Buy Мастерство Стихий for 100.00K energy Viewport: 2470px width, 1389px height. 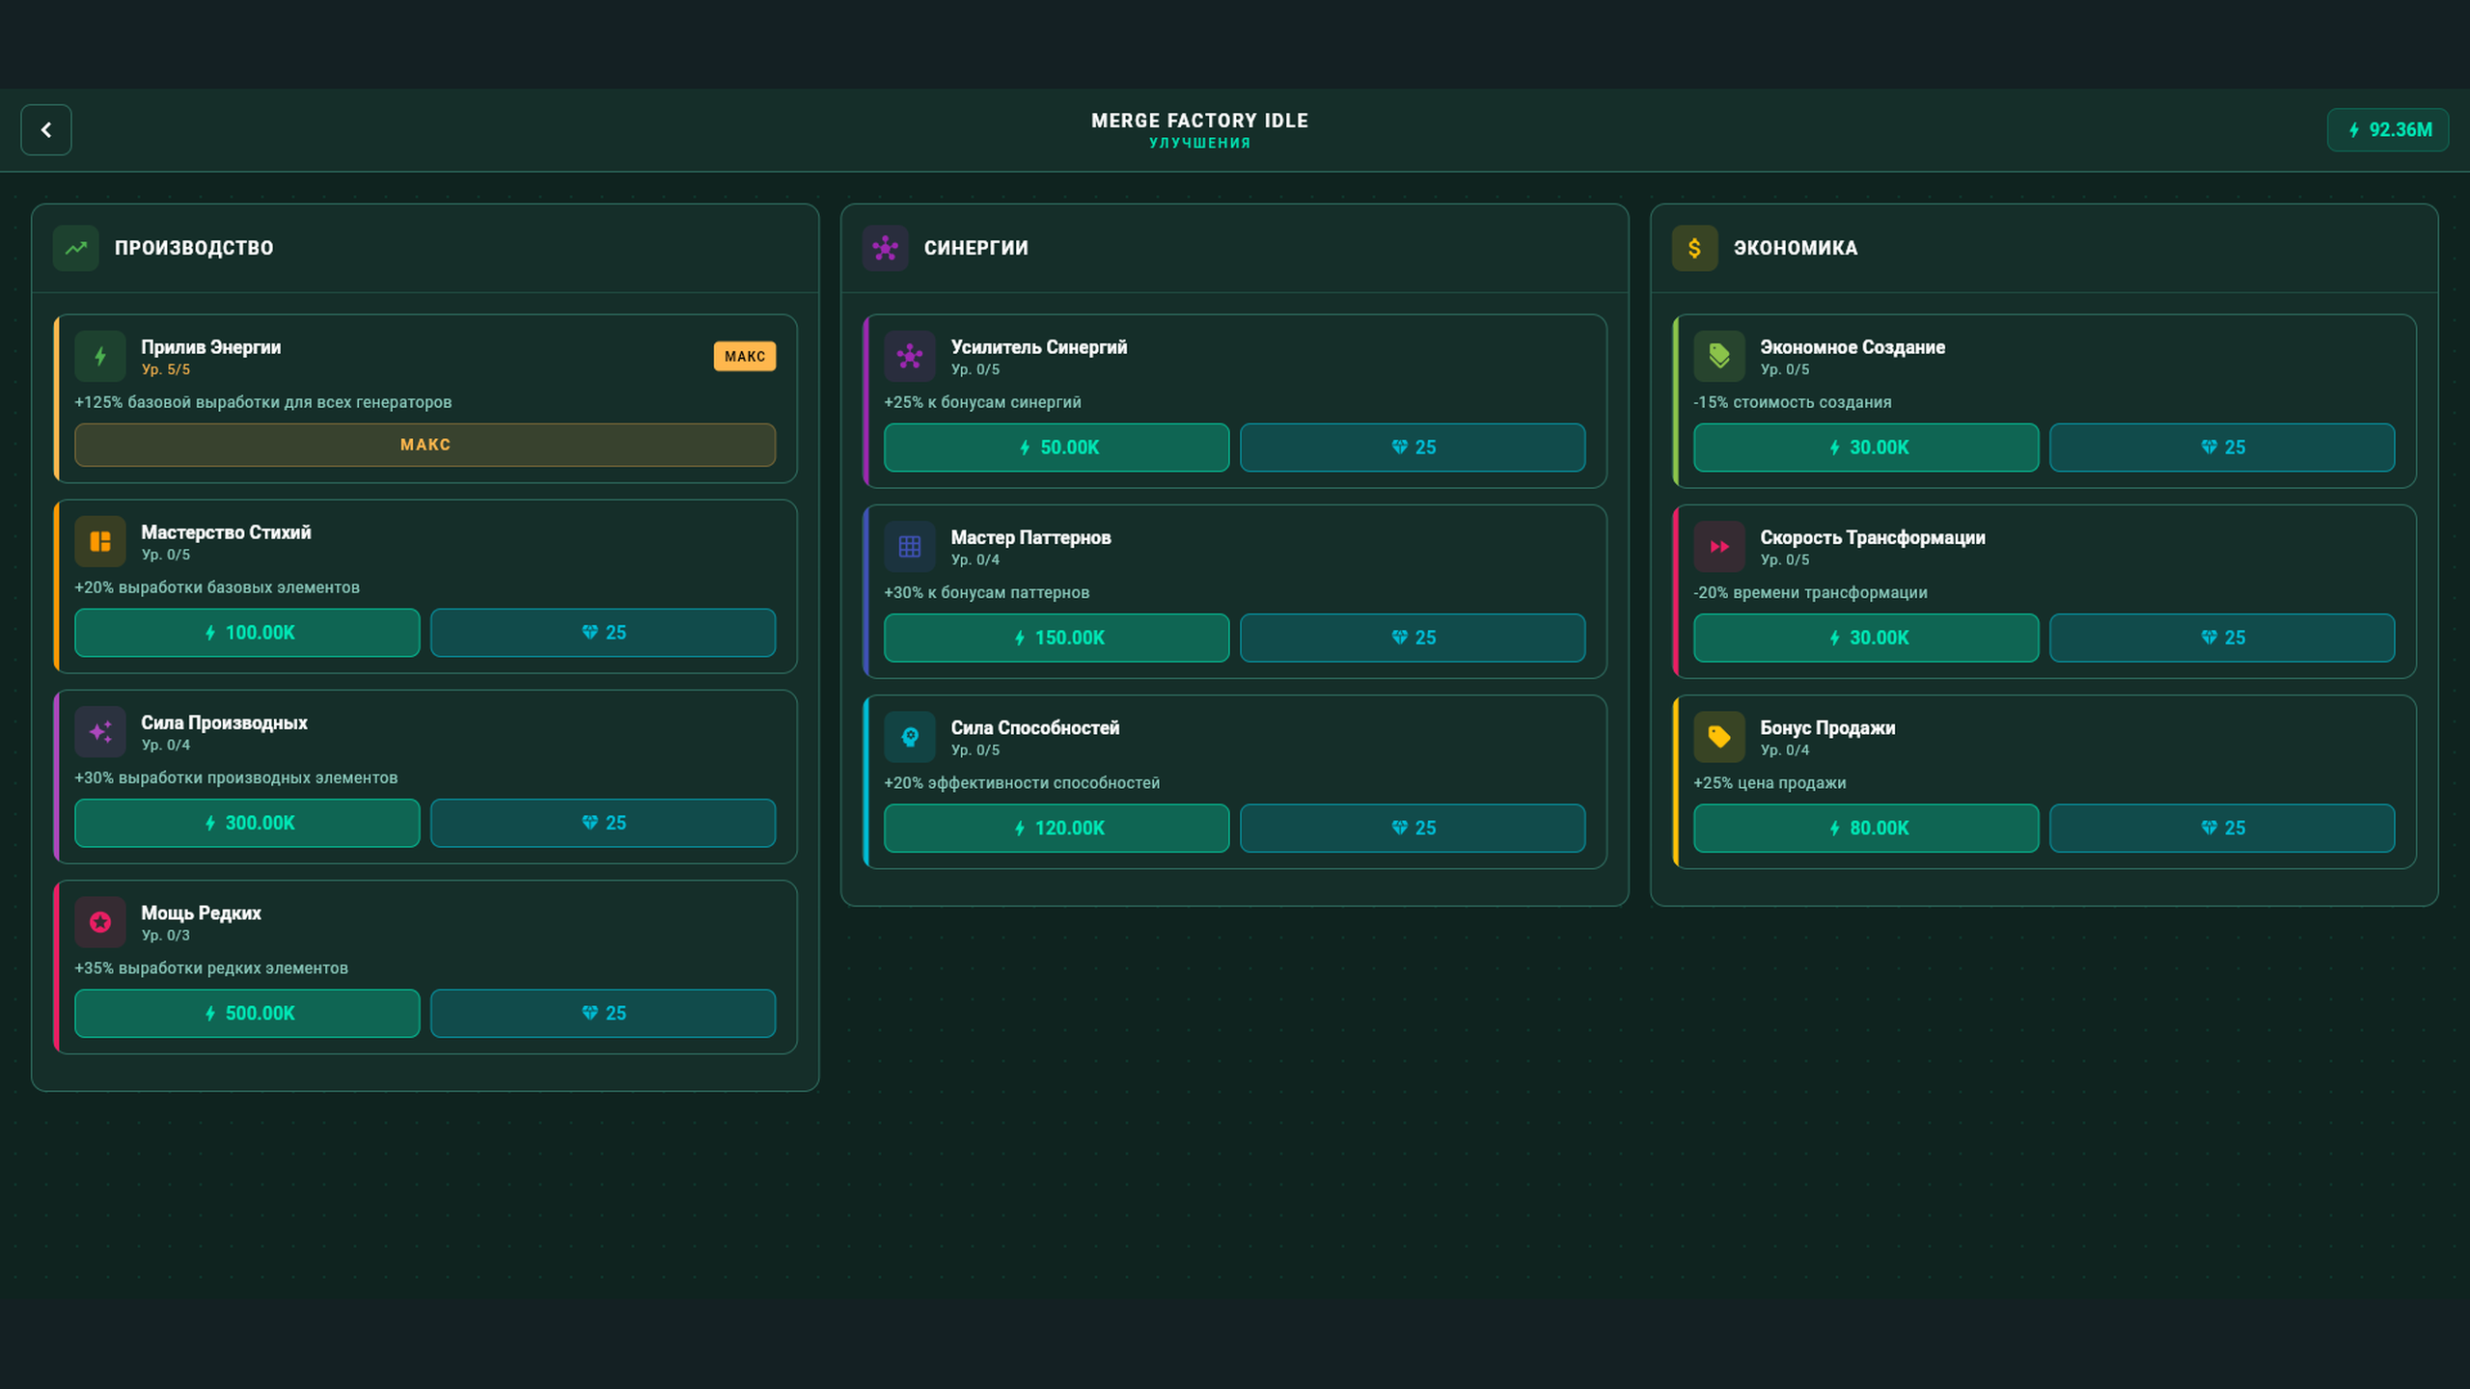tap(246, 633)
